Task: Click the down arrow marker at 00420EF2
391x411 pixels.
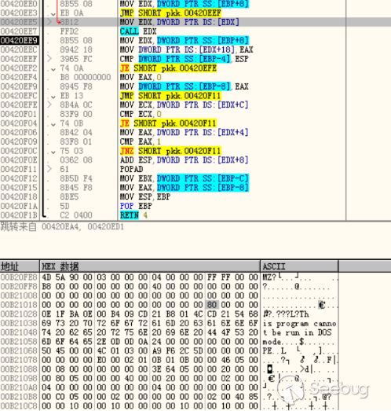Action: [53, 69]
